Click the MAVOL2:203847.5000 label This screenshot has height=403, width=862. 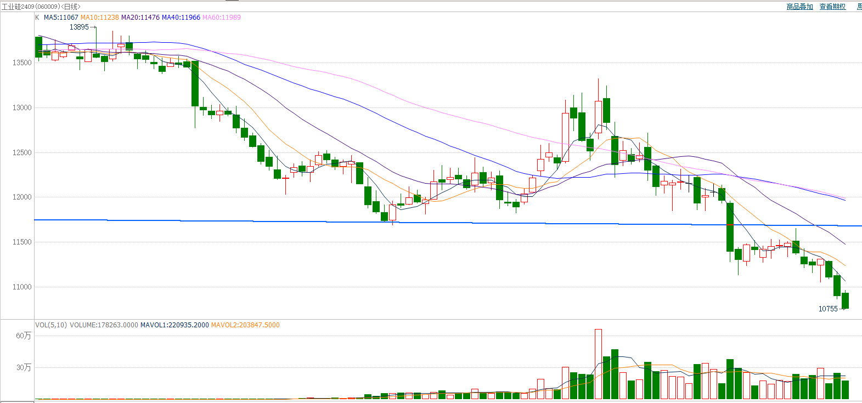point(245,325)
